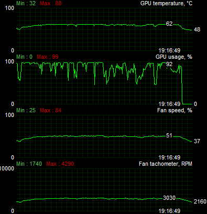Screen dimensions: 207x214
Task: Click GPU usage Min : 0 value
Action: click(25, 57)
